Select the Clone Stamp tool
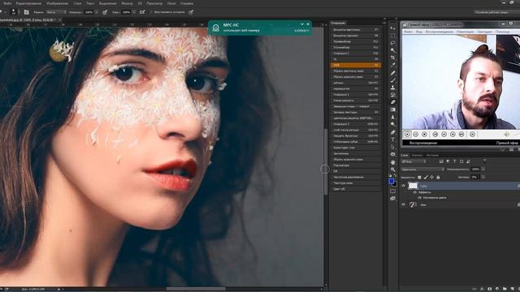The width and height of the screenshot is (520, 292). [393, 88]
